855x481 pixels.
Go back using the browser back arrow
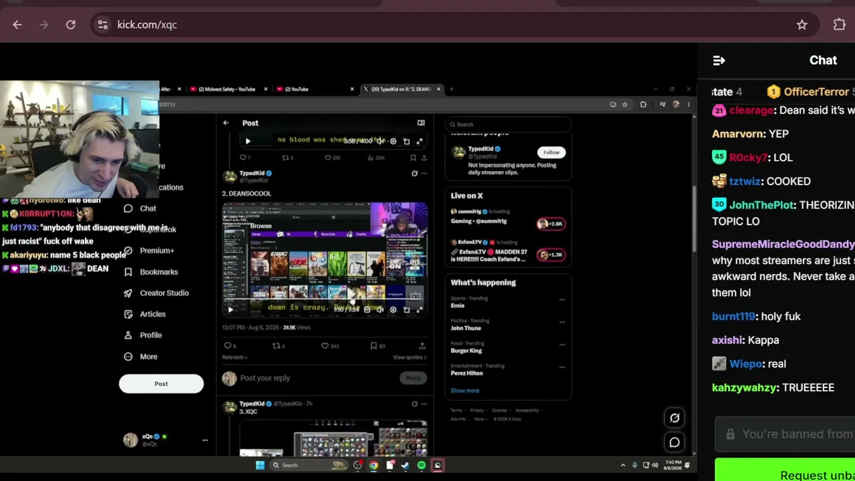(x=17, y=25)
